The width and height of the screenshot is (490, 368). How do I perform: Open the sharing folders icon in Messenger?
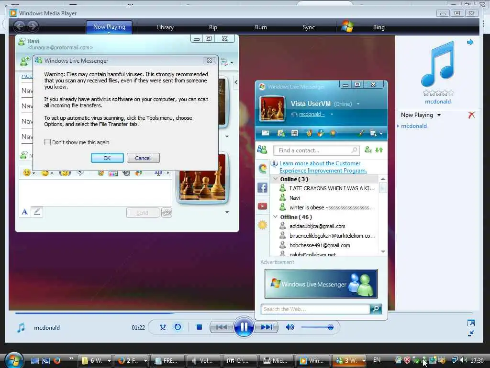click(280, 133)
